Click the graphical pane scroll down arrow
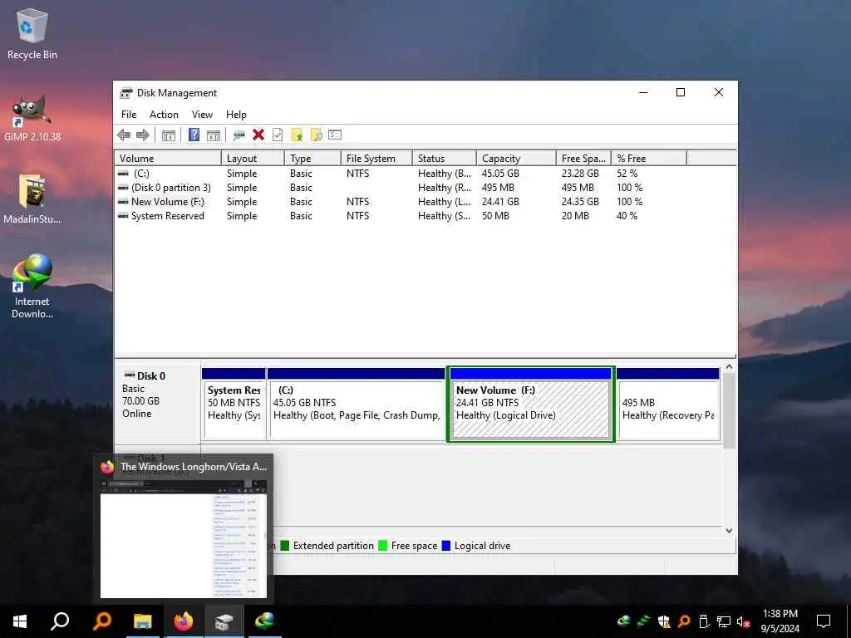851x638 pixels. click(x=730, y=531)
